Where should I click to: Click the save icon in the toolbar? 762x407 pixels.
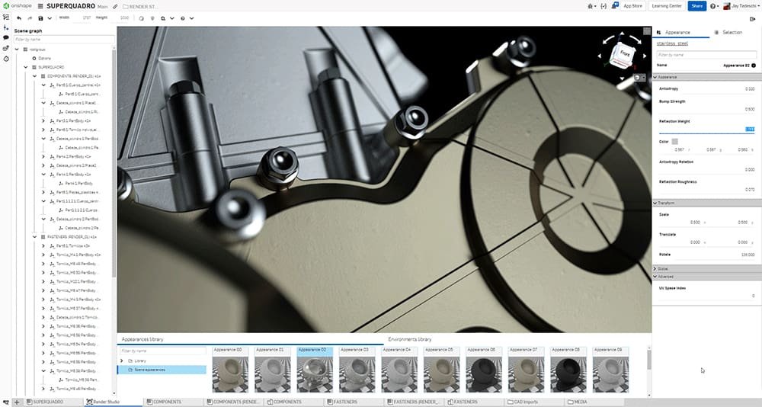pos(40,18)
